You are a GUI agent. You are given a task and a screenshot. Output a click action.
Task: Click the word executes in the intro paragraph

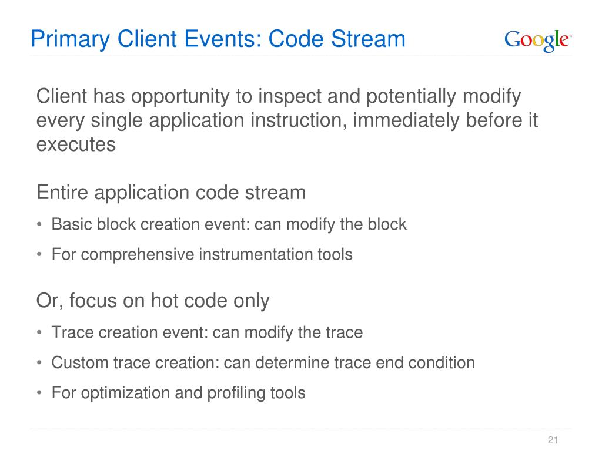(76, 145)
